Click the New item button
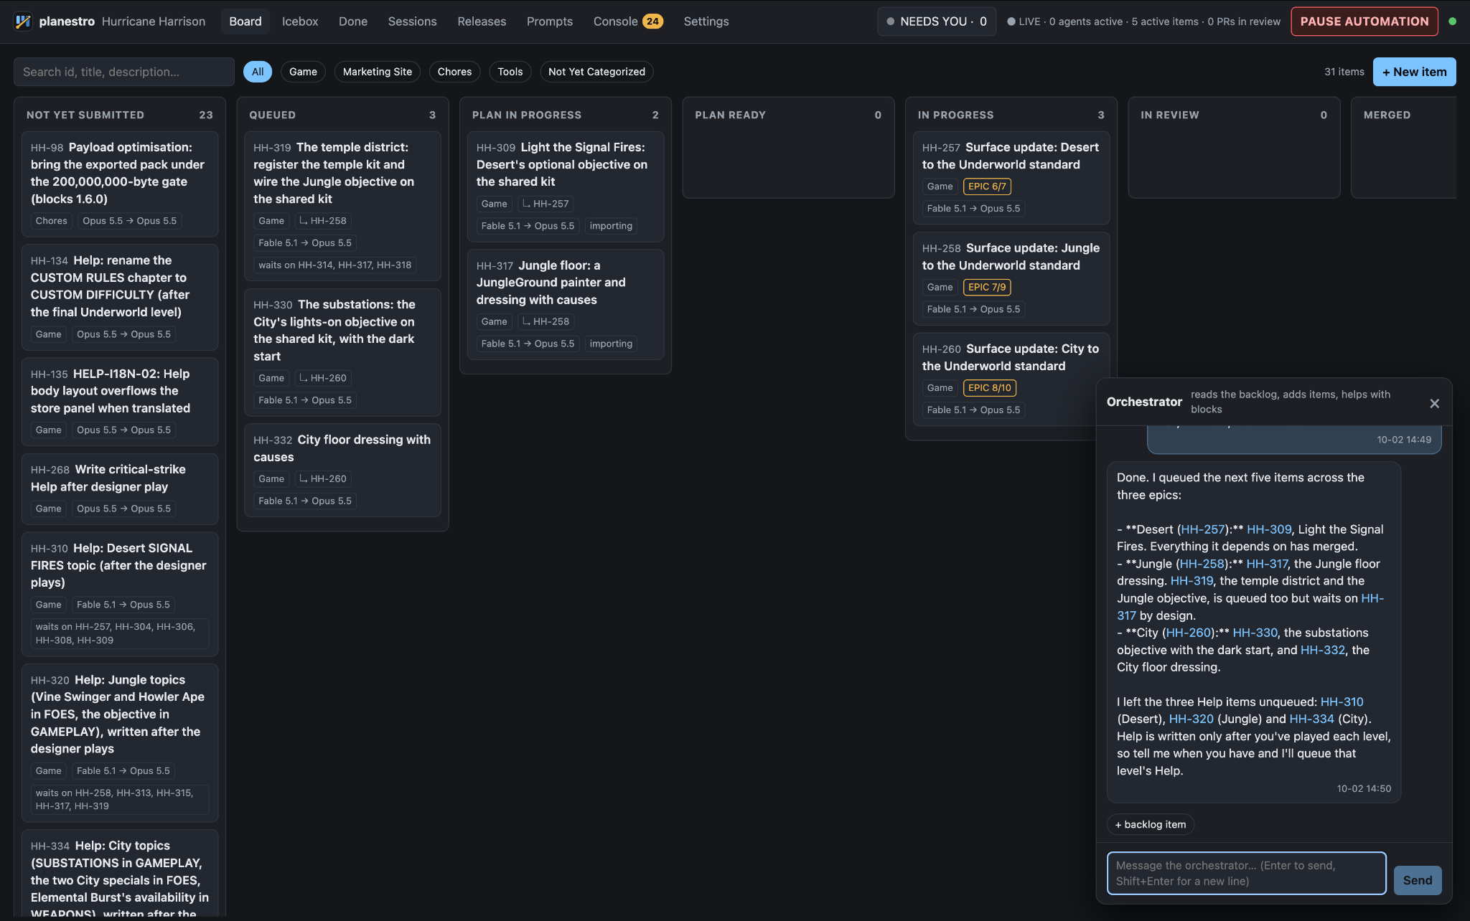 1414,72
